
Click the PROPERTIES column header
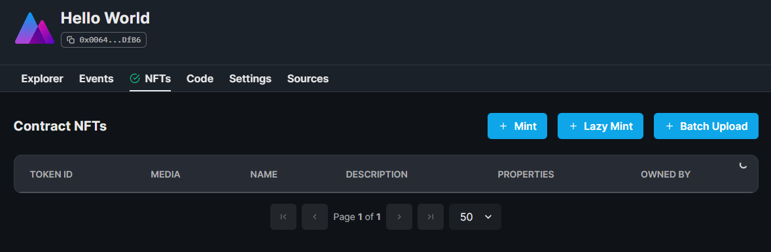click(x=526, y=174)
